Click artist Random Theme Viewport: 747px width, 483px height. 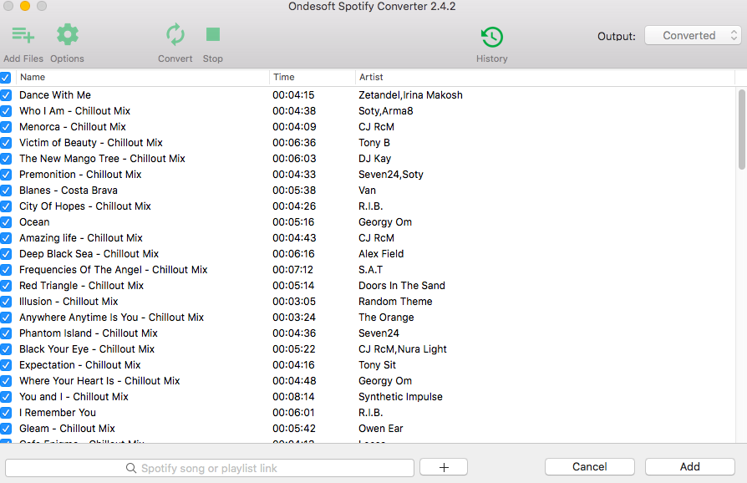tap(395, 302)
